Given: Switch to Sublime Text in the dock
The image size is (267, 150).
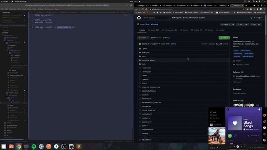Looking at the screenshot, I should coord(79,146).
